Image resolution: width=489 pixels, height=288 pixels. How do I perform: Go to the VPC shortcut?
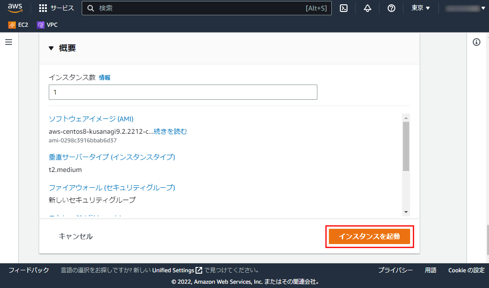(x=47, y=25)
